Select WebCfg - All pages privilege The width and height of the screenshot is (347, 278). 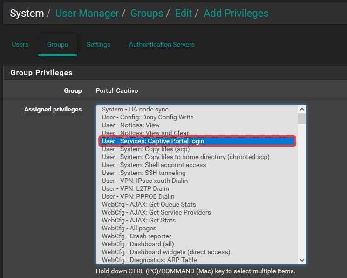click(x=129, y=228)
